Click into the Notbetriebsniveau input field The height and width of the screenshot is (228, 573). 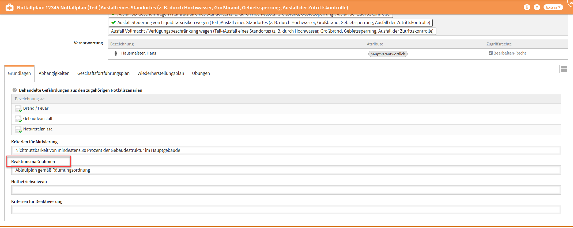pos(286,190)
